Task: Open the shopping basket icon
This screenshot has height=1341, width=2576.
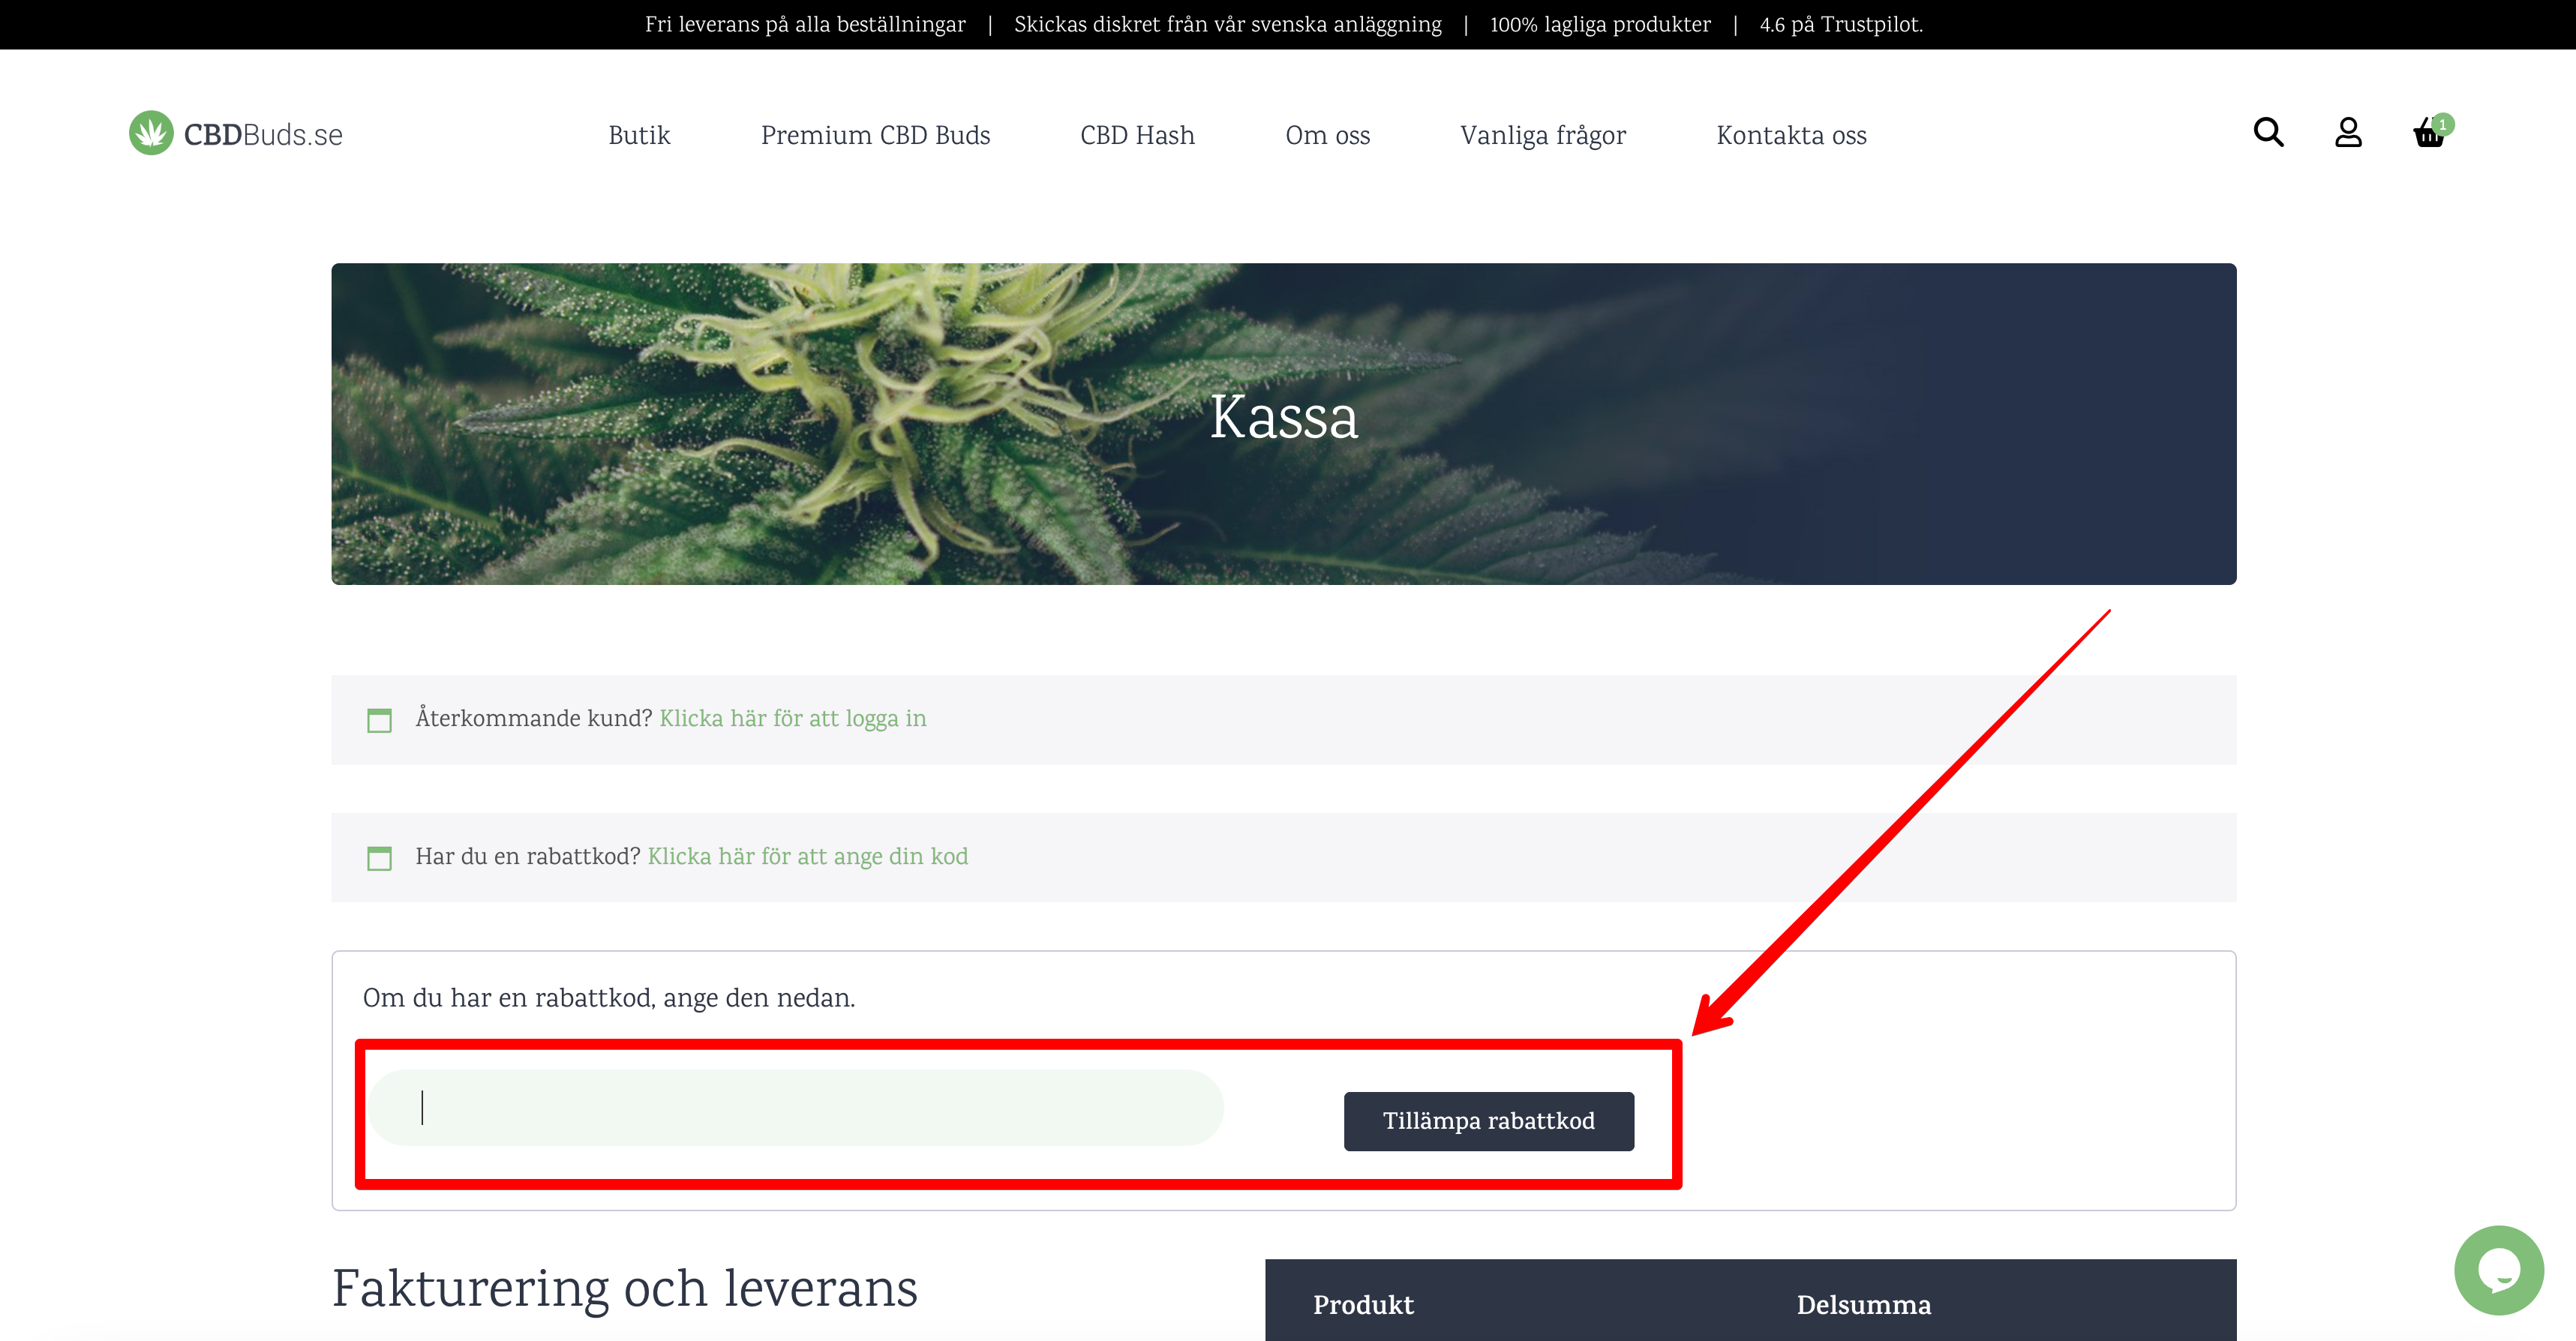Action: (x=2430, y=132)
